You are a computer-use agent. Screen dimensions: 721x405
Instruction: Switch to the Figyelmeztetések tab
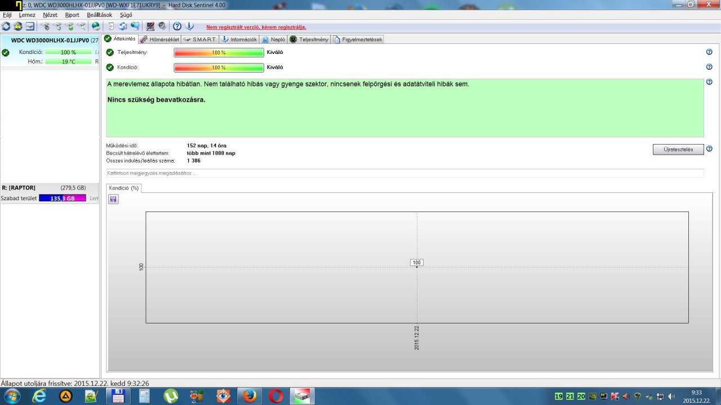click(x=358, y=39)
